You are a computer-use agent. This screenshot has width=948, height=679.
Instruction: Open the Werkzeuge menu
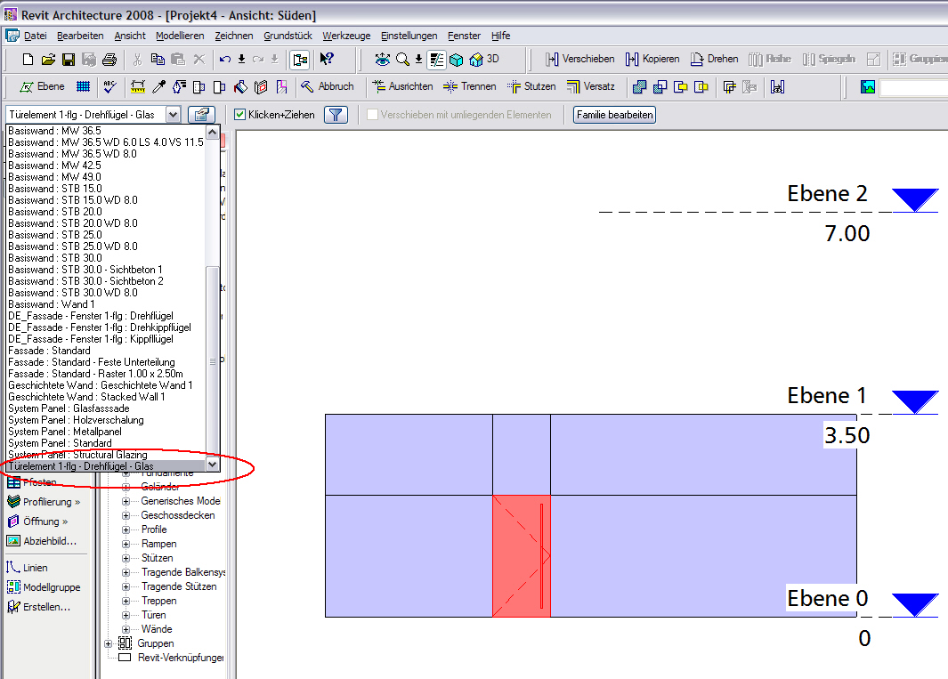[x=346, y=36]
